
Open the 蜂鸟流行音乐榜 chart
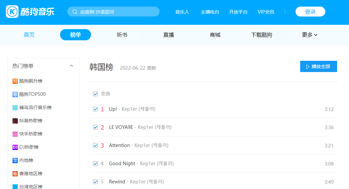tap(35, 107)
